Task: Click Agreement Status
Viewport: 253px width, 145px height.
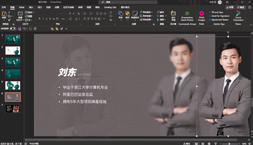Action: (219, 19)
